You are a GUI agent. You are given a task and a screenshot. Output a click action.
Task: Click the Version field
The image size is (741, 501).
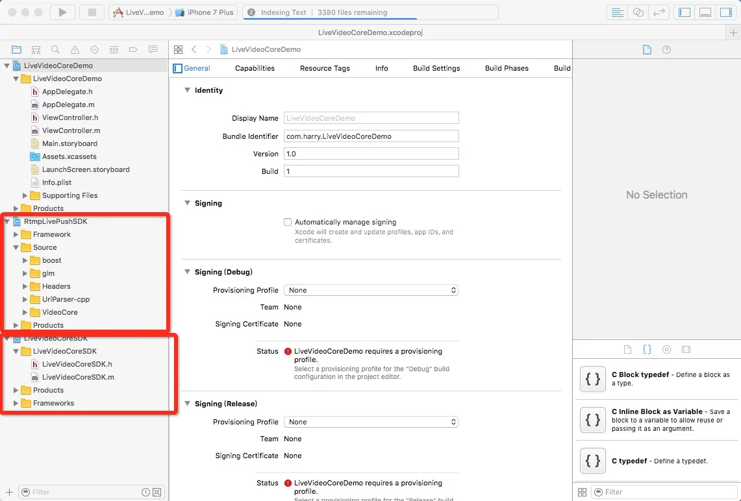coord(371,153)
